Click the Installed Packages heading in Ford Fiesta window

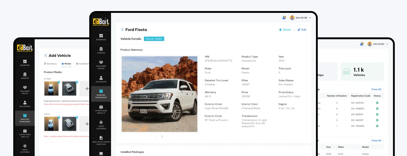coord(132,152)
